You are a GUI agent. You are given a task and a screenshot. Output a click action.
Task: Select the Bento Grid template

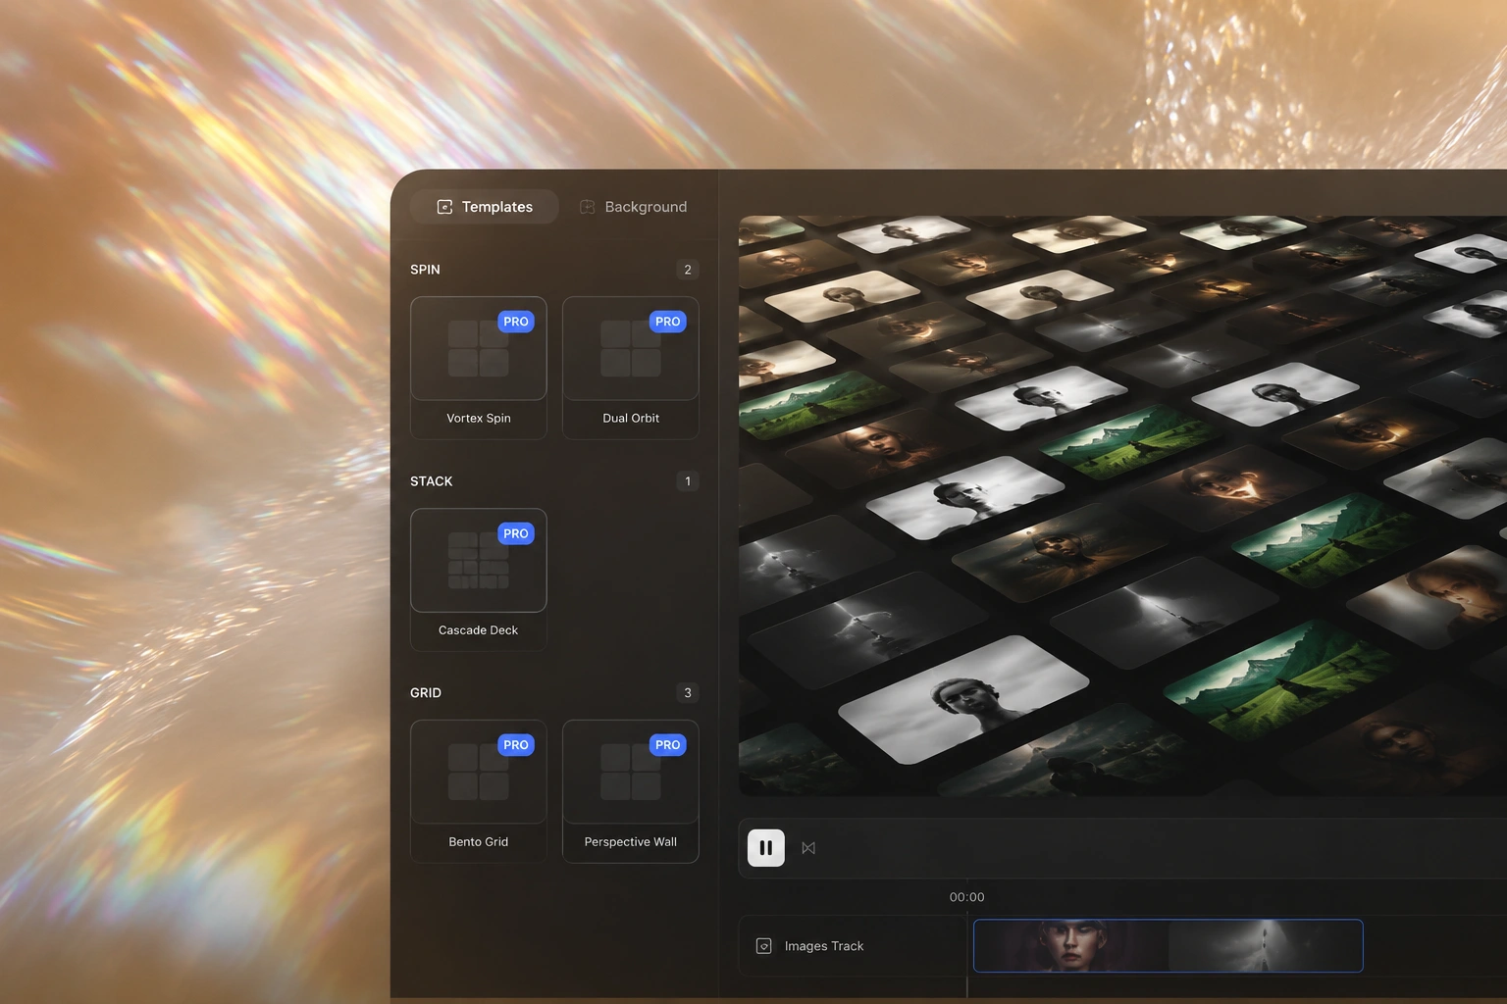coord(479,791)
